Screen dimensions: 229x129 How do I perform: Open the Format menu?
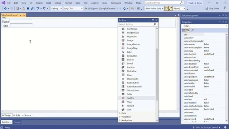(68, 3)
